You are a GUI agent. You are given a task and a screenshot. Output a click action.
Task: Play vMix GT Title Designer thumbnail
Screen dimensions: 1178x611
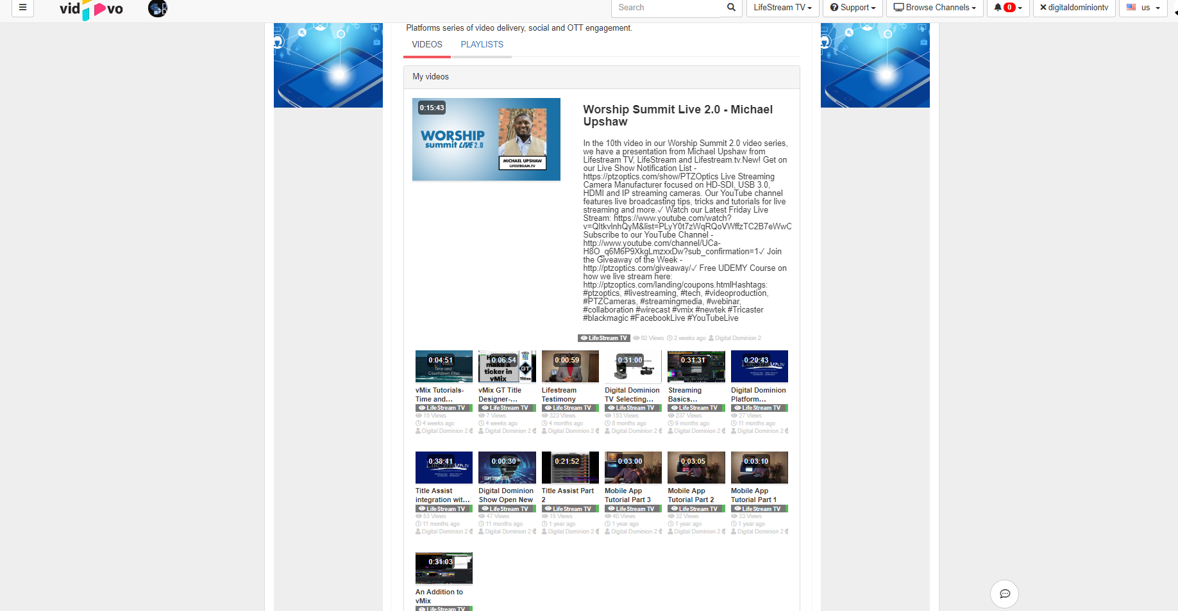click(x=507, y=366)
